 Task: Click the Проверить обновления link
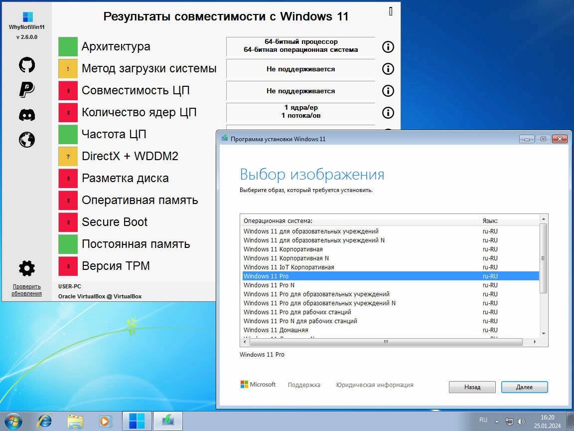(x=27, y=290)
